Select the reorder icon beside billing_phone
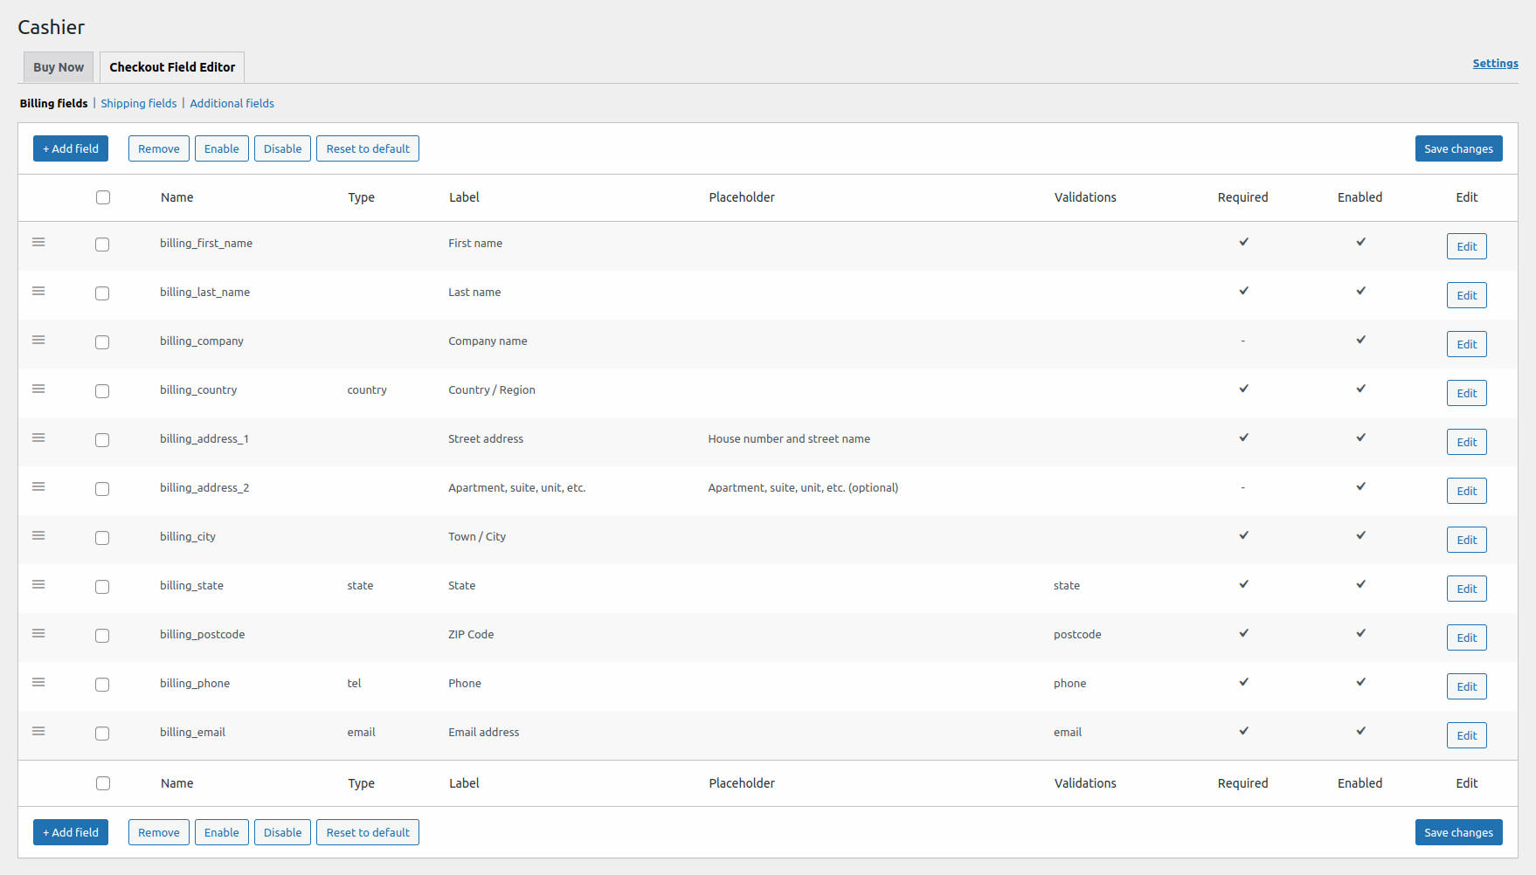This screenshot has height=875, width=1536. [38, 682]
